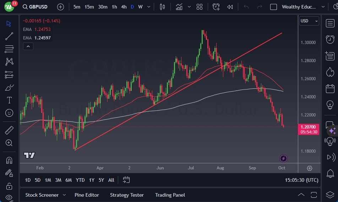Image resolution: width=338 pixels, height=202 pixels.
Task: Open the USD currency dropdown
Action: coord(309,21)
